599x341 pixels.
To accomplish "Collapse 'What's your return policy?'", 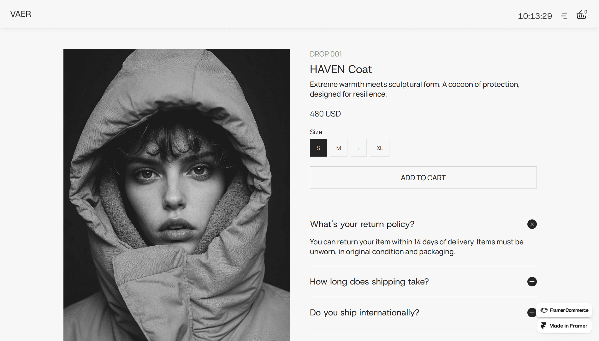I will 362,224.
